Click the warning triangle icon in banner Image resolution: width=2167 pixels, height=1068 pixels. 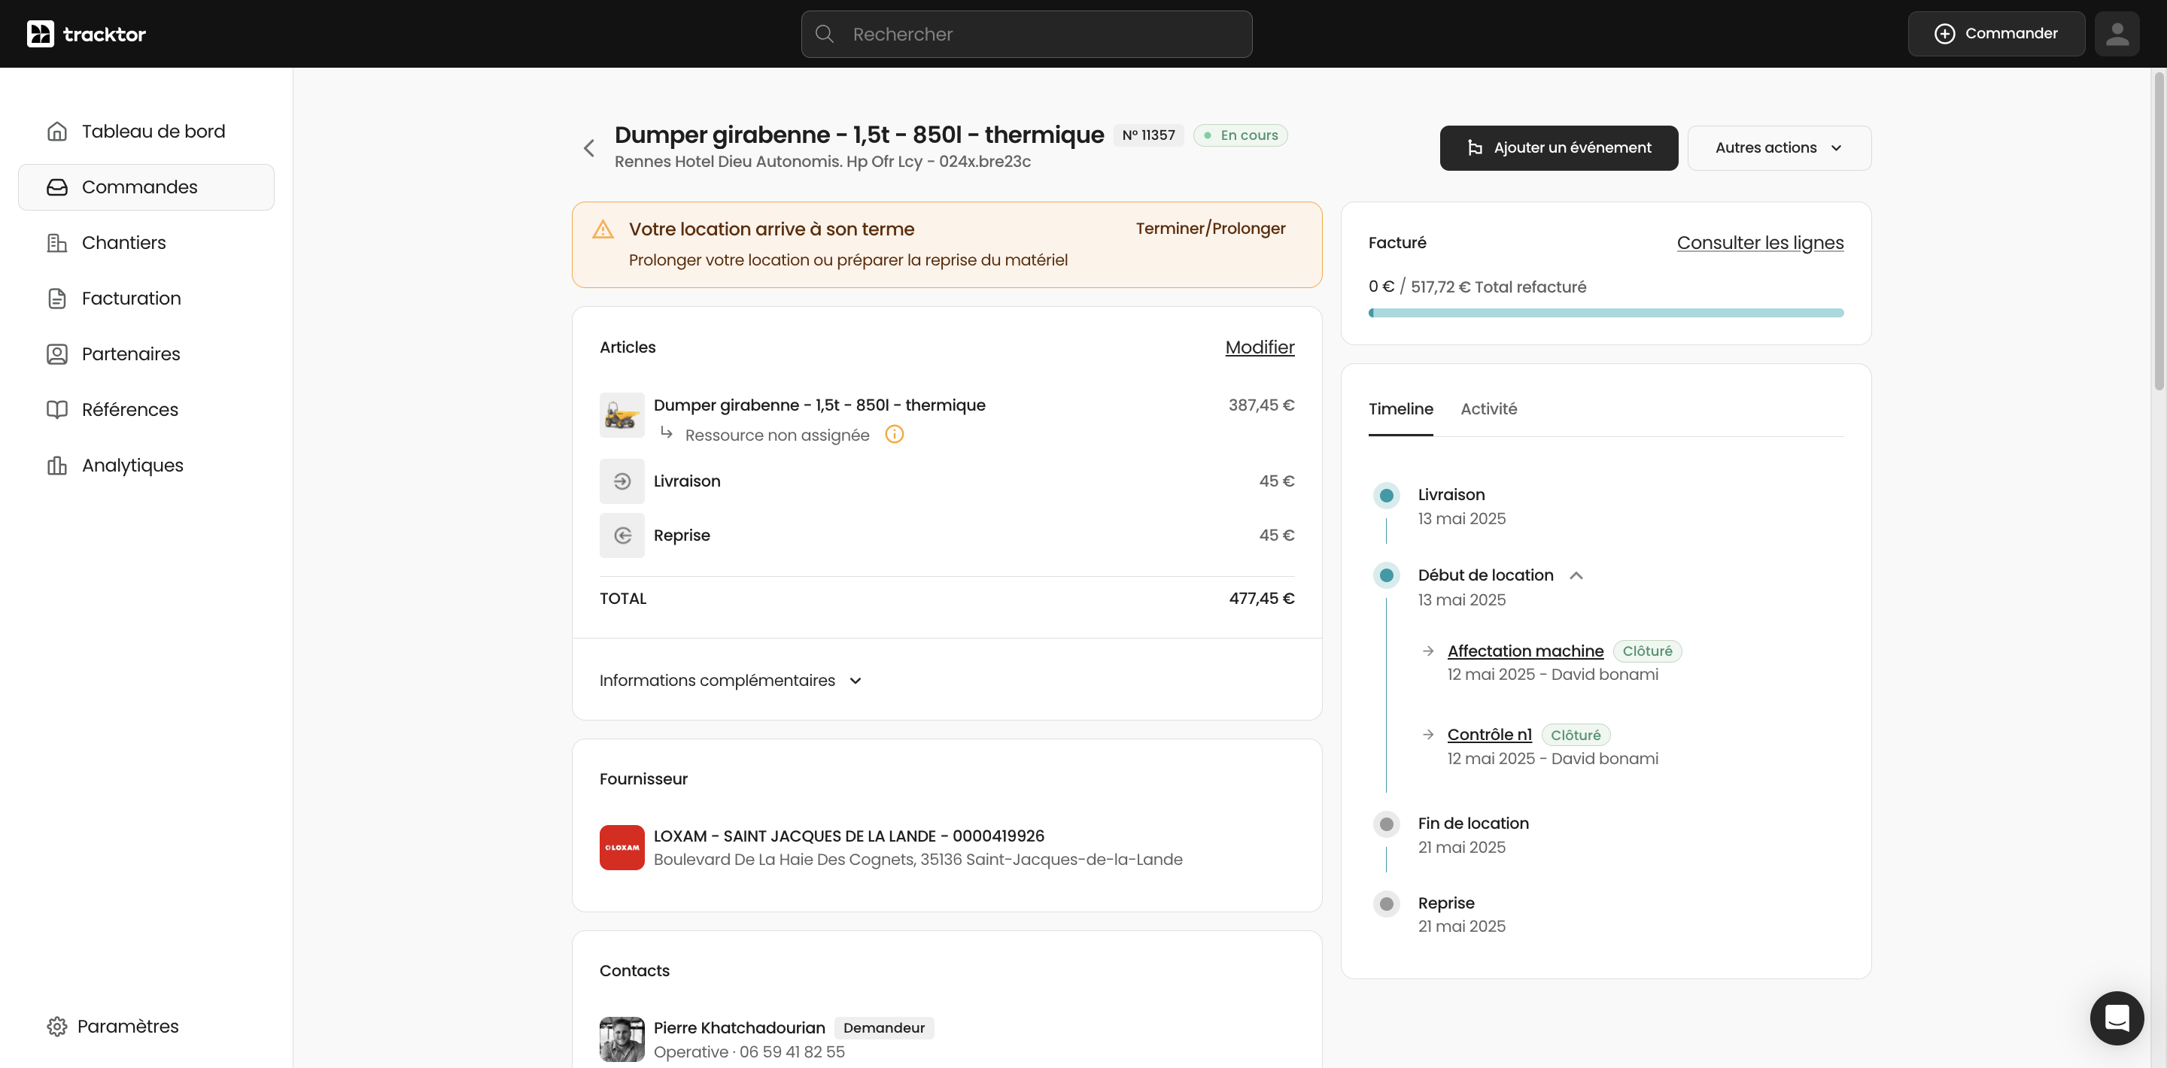click(x=603, y=229)
